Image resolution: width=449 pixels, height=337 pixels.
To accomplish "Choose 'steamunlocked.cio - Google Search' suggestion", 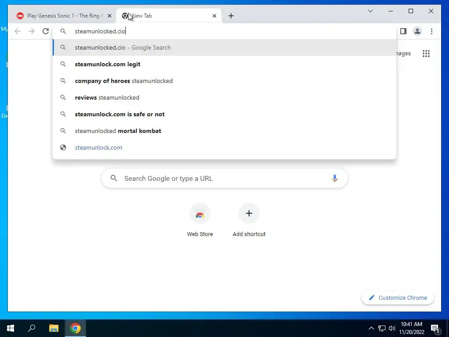I will point(224,47).
